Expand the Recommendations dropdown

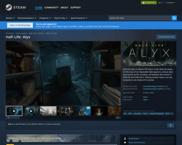(x=27, y=18)
